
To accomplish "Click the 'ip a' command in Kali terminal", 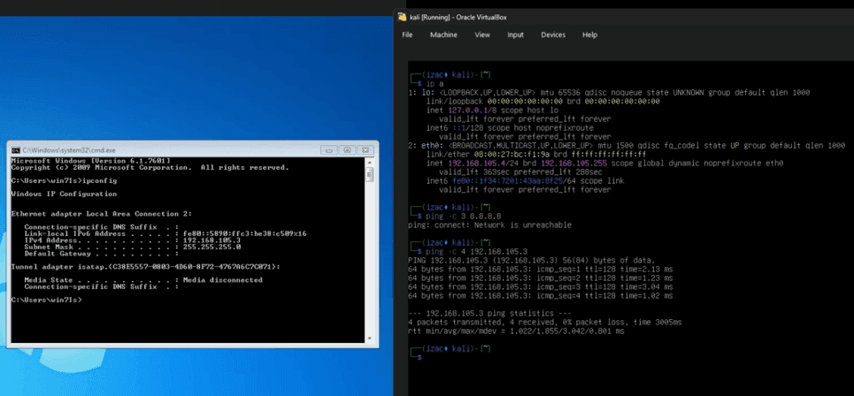I will tap(435, 84).
